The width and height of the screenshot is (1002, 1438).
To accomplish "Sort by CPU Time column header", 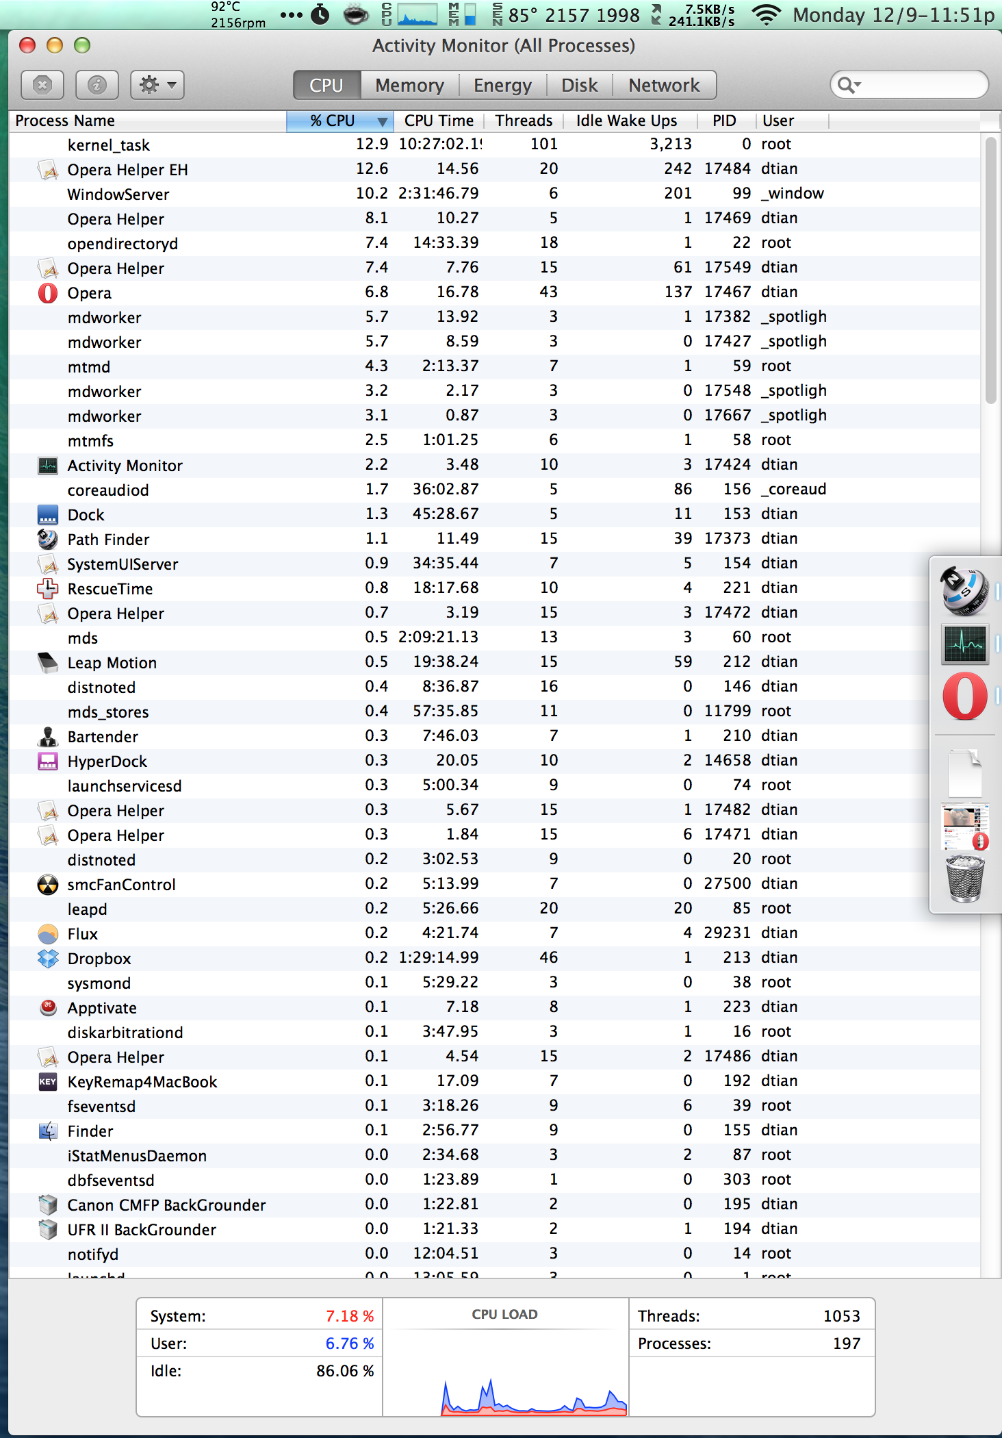I will [x=439, y=121].
